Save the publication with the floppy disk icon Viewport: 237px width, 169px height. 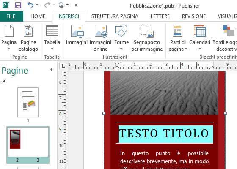click(x=18, y=5)
